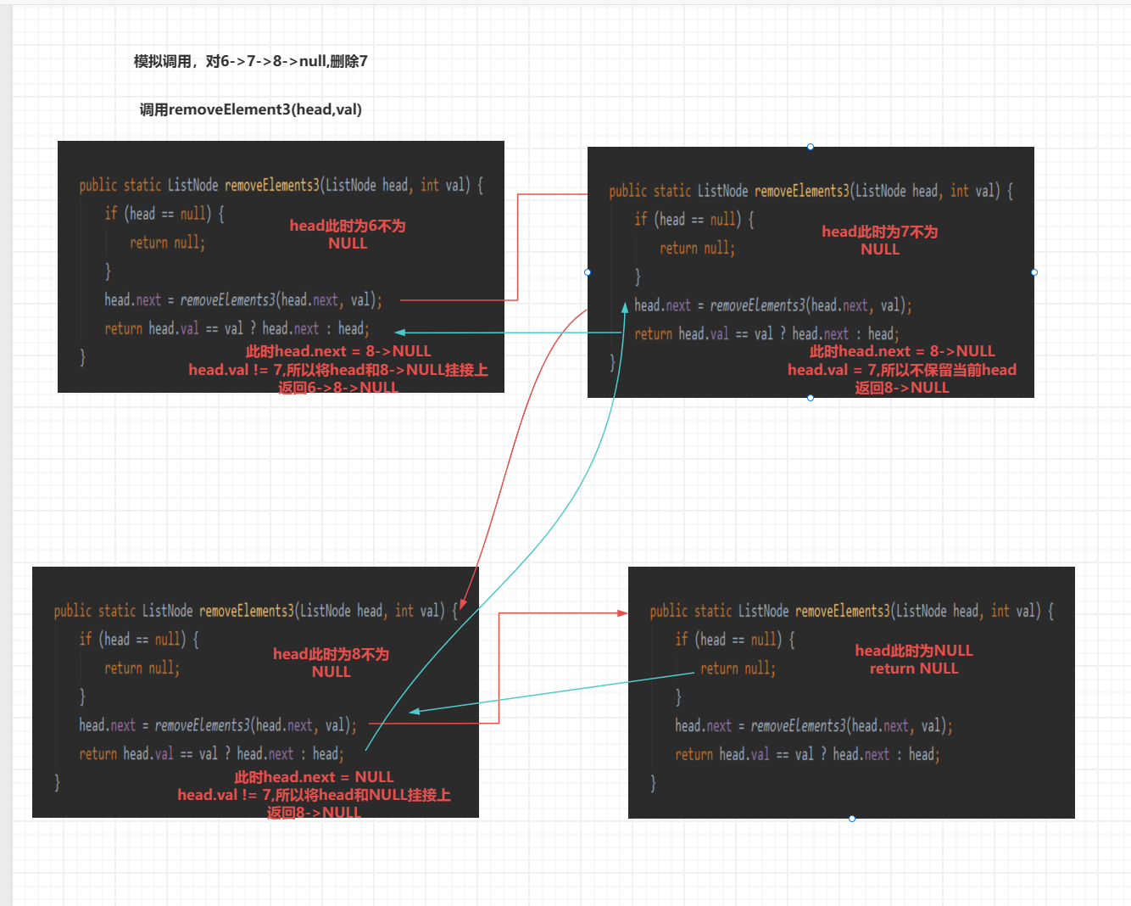The image size is (1131, 906).
Task: Select the code image annotated head此时为6
Action: [x=281, y=266]
